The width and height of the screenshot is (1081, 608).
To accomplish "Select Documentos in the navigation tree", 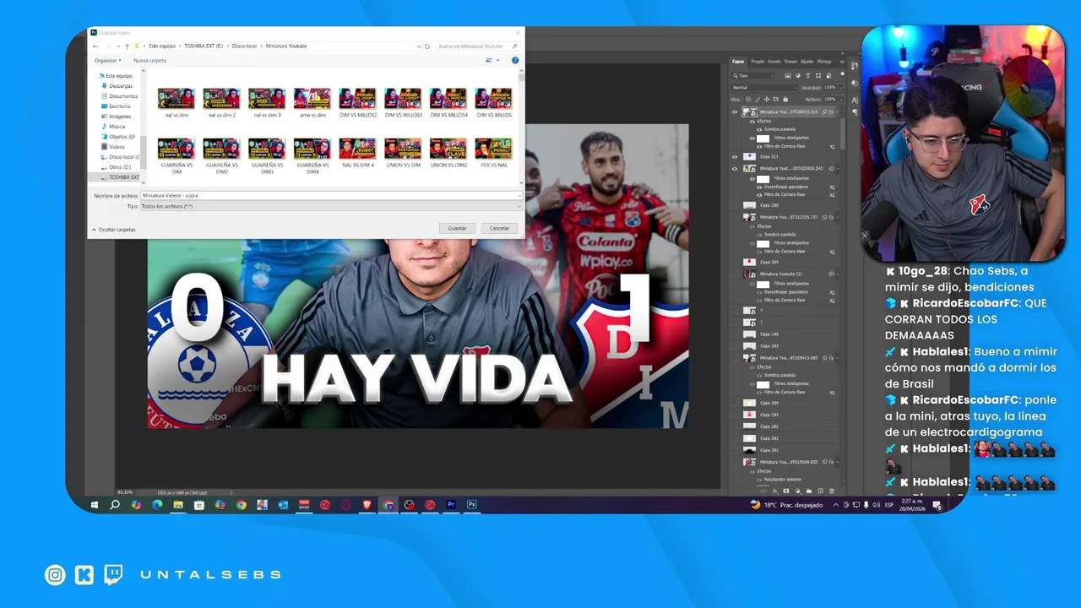I will pyautogui.click(x=122, y=96).
